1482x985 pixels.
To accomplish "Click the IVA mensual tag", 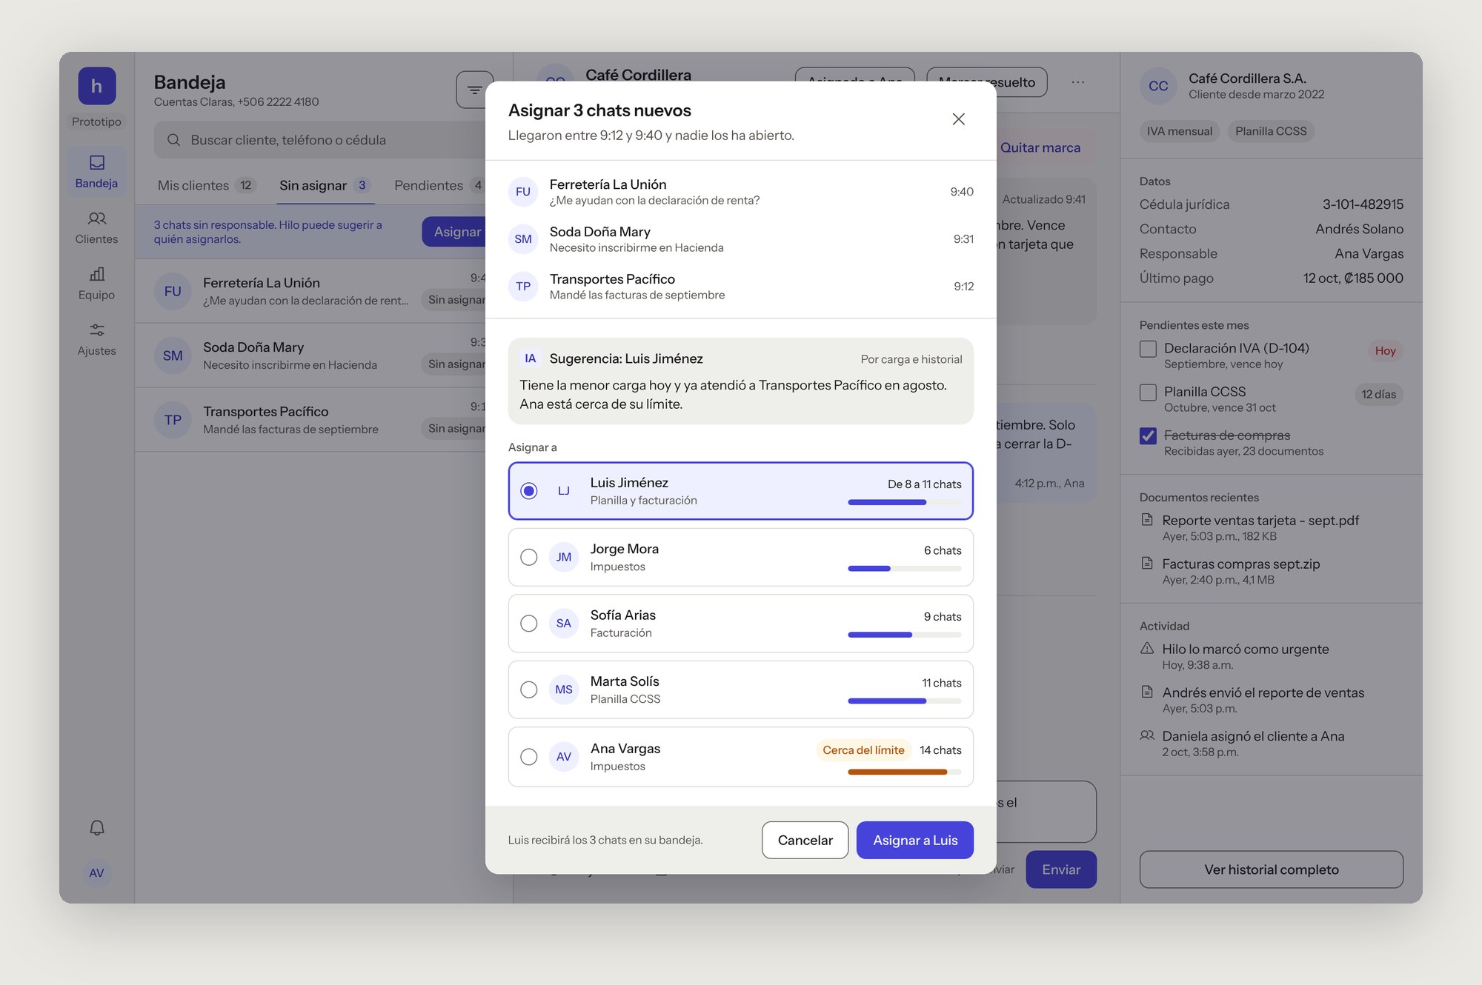I will click(x=1180, y=131).
